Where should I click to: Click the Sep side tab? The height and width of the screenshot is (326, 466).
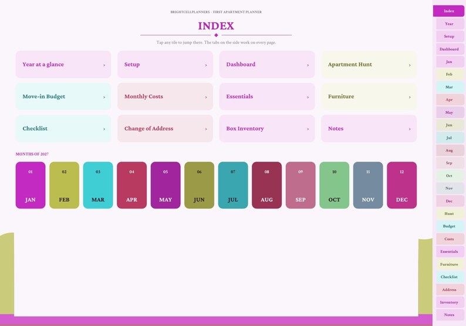tap(450, 163)
